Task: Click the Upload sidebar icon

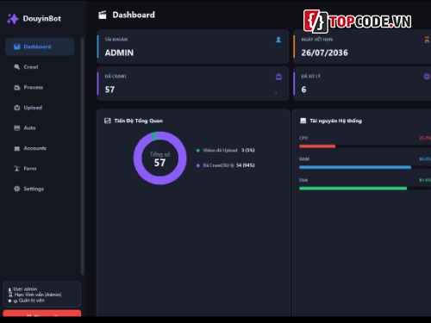Action: click(x=17, y=108)
